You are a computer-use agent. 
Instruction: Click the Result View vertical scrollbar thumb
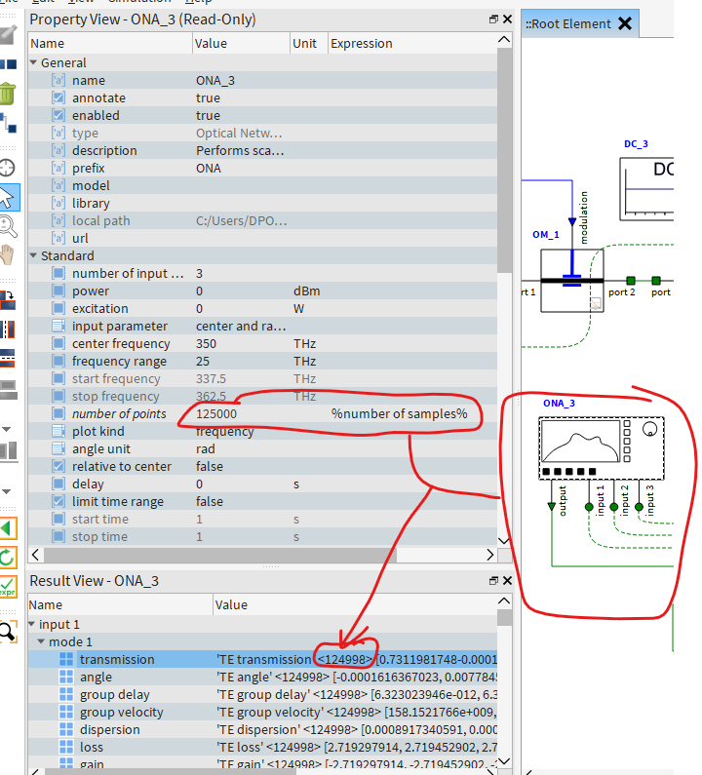click(504, 618)
